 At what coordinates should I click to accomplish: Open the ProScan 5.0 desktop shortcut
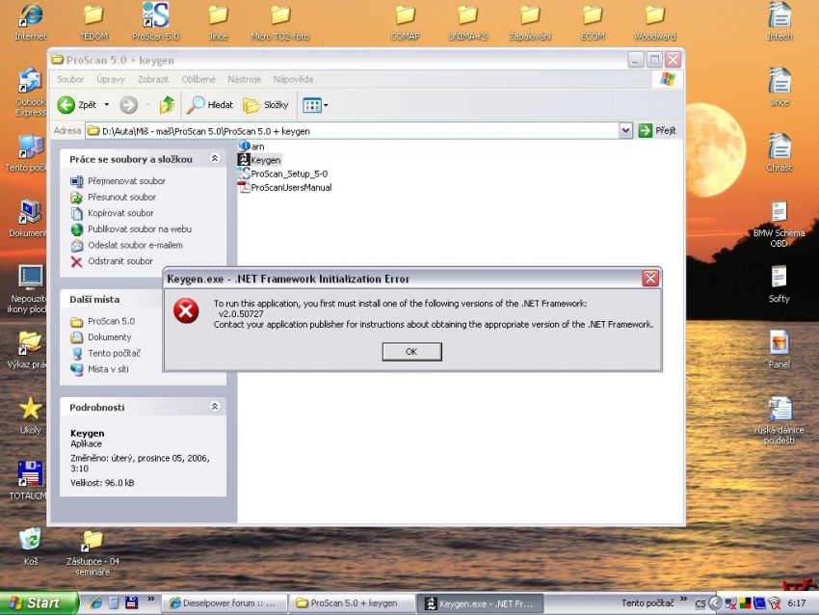click(156, 22)
